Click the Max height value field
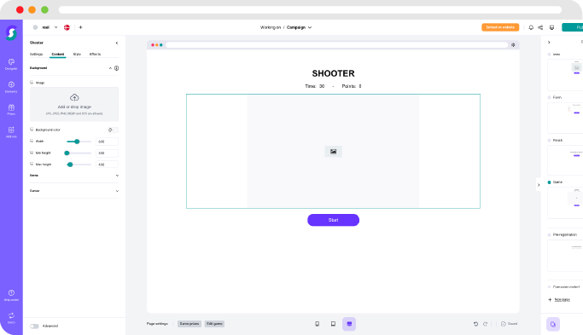 coord(107,165)
